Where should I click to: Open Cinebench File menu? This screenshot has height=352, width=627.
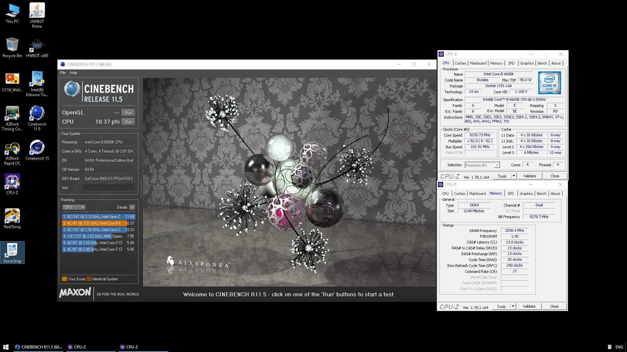coord(63,73)
